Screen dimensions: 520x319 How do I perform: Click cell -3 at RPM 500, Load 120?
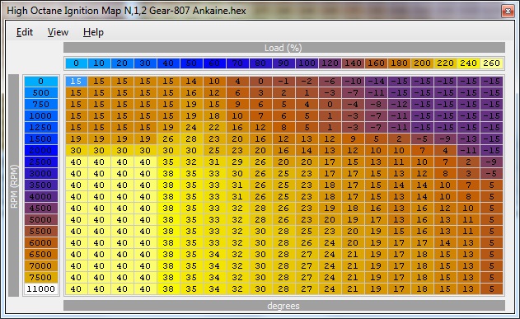click(330, 93)
